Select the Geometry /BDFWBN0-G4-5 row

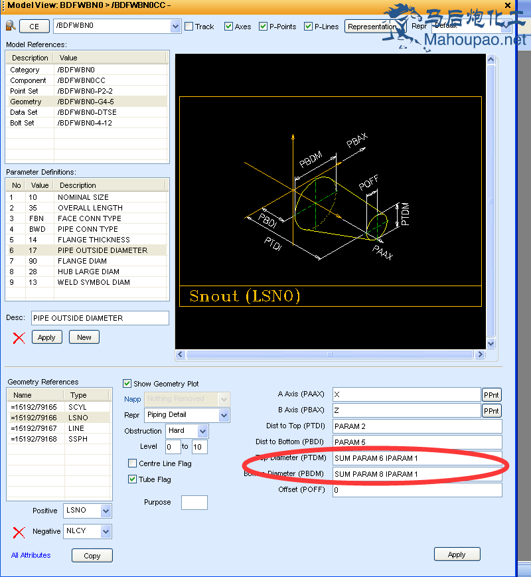(x=87, y=102)
